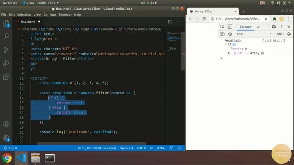294x165 pixels.
Task: Click the errors and warnings status indicator
Action: click(11, 148)
